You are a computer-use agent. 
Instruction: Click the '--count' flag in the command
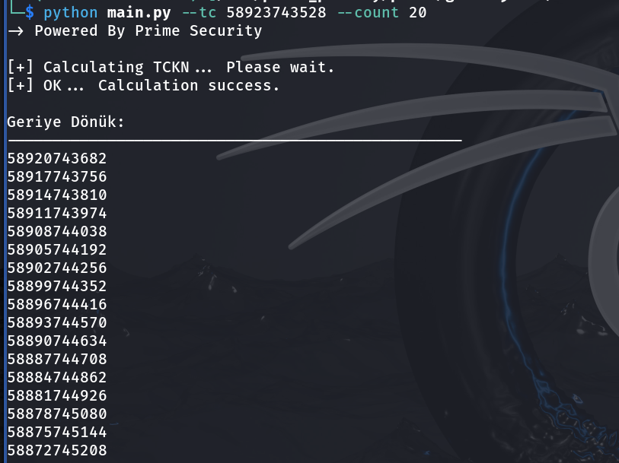(x=369, y=13)
